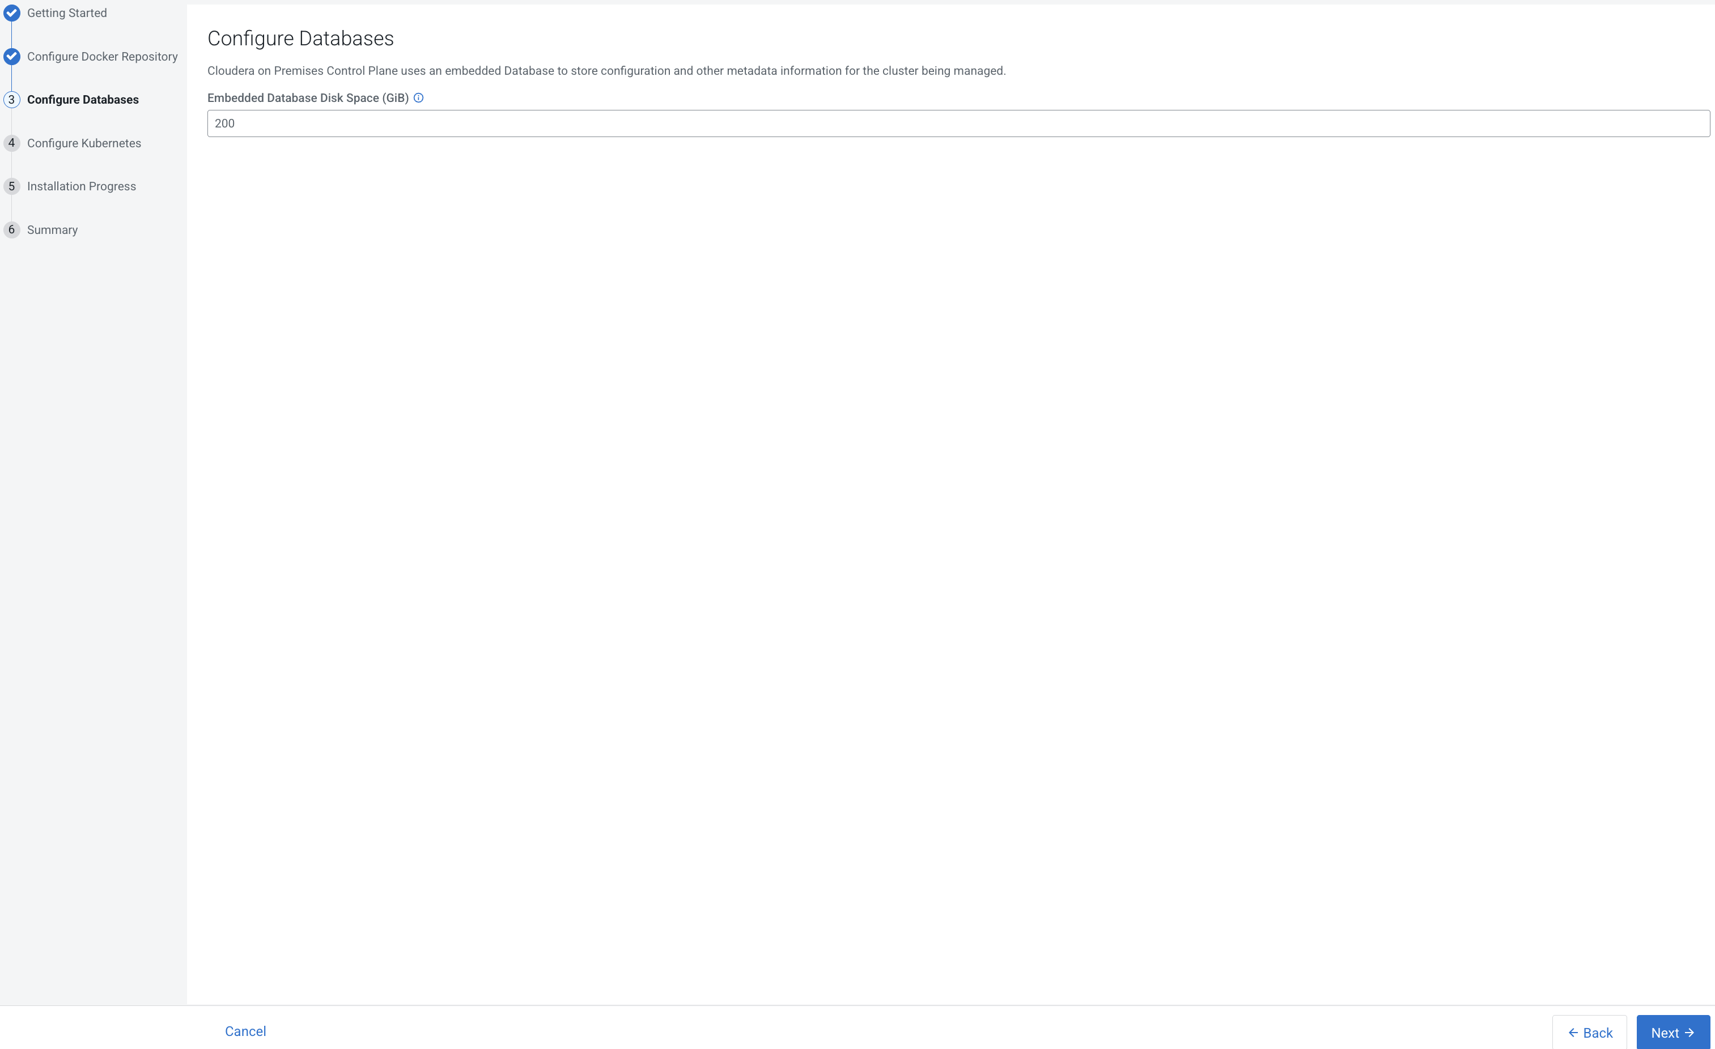Open the Summary step label
1715x1049 pixels.
(x=52, y=229)
